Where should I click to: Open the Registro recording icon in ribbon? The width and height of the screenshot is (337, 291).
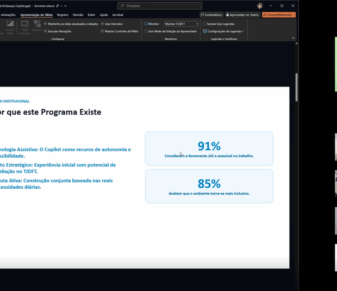37,23
